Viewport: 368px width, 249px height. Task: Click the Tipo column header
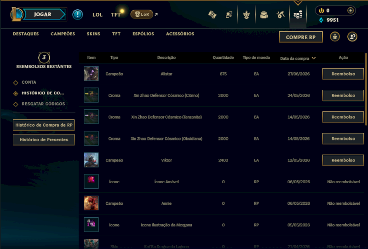coord(114,58)
